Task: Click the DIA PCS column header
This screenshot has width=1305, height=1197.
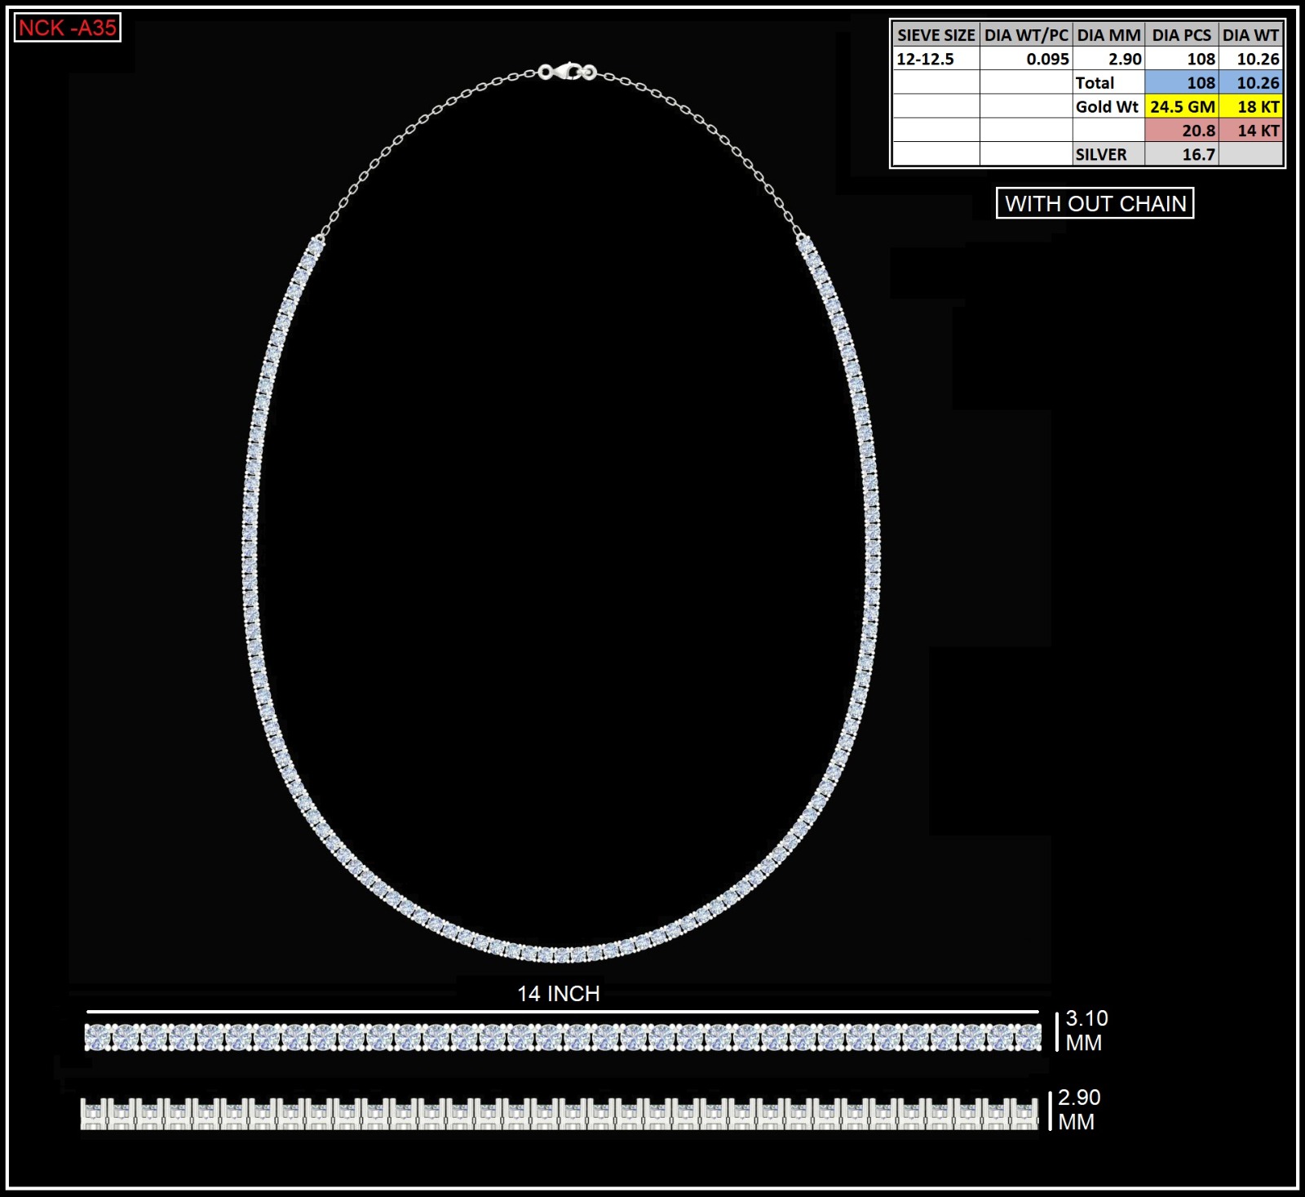Action: 1181,35
